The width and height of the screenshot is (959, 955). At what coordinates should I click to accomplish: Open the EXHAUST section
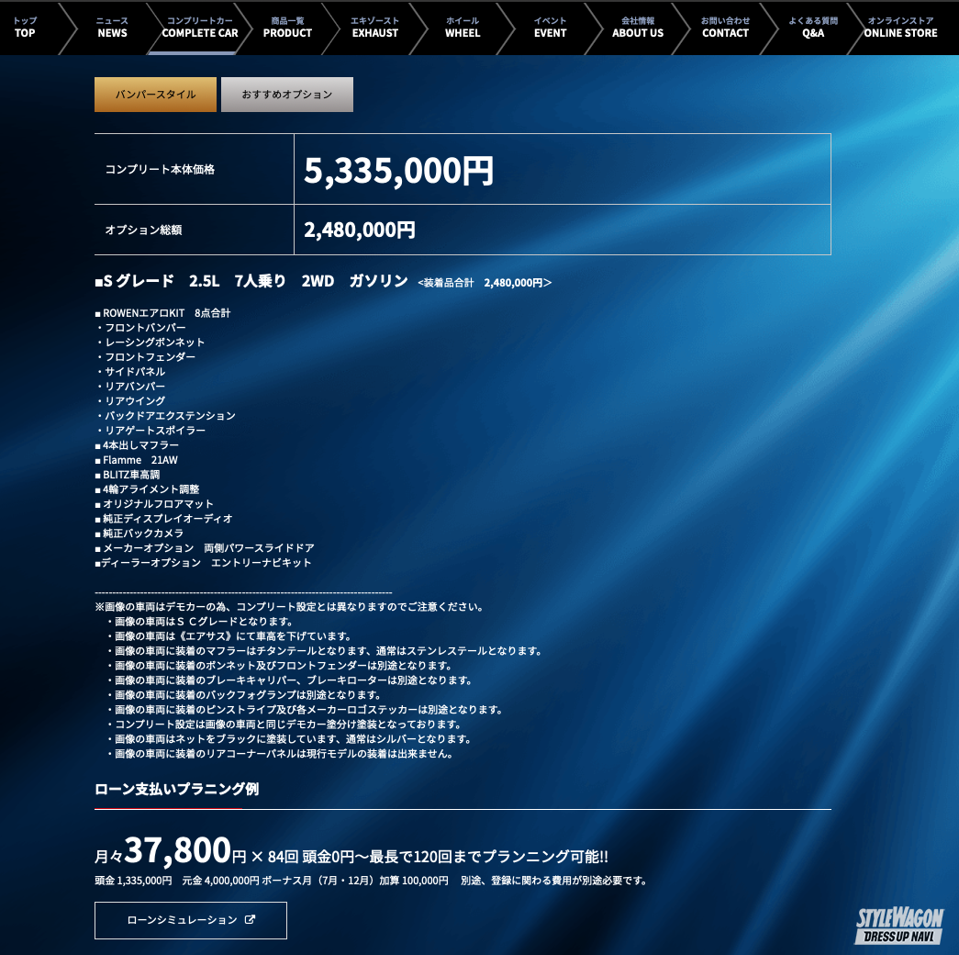tap(375, 28)
